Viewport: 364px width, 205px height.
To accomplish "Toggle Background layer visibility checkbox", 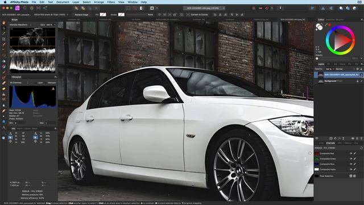I will pyautogui.click(x=362, y=81).
